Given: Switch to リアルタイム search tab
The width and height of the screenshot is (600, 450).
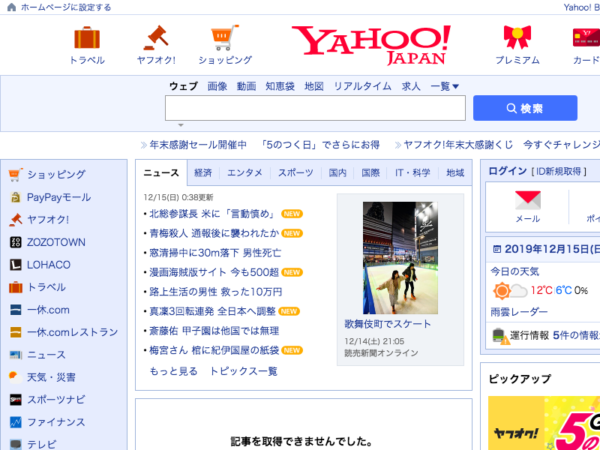Looking at the screenshot, I should point(363,86).
